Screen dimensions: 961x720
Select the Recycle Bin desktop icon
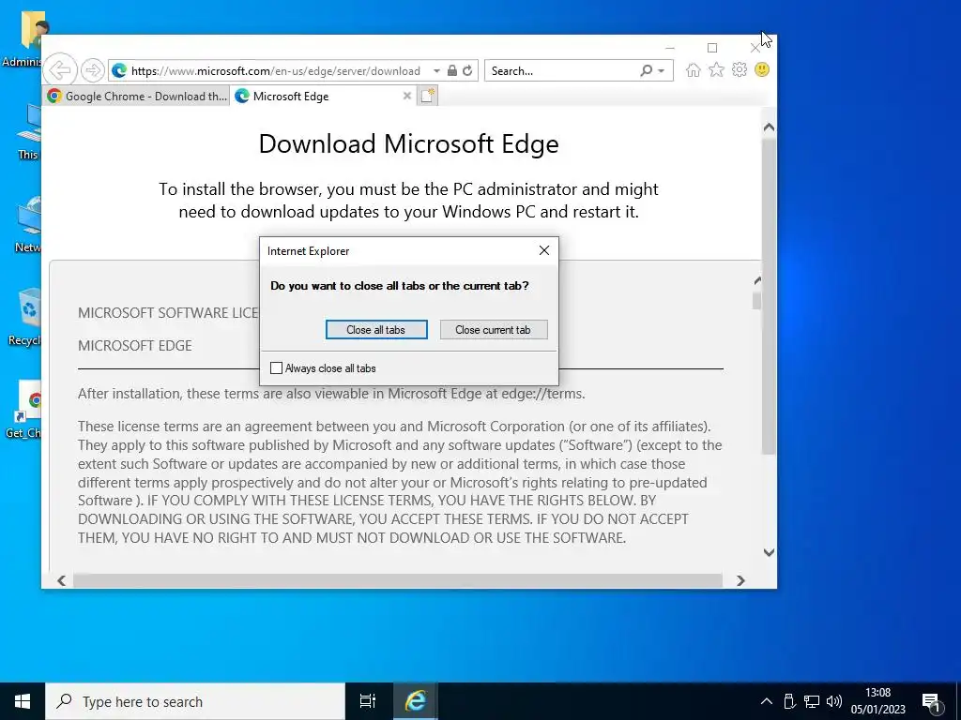[x=25, y=317]
